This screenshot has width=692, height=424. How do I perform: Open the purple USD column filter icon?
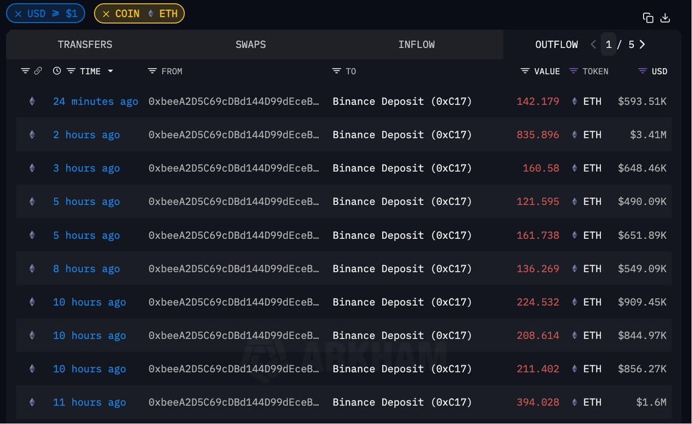pos(642,70)
